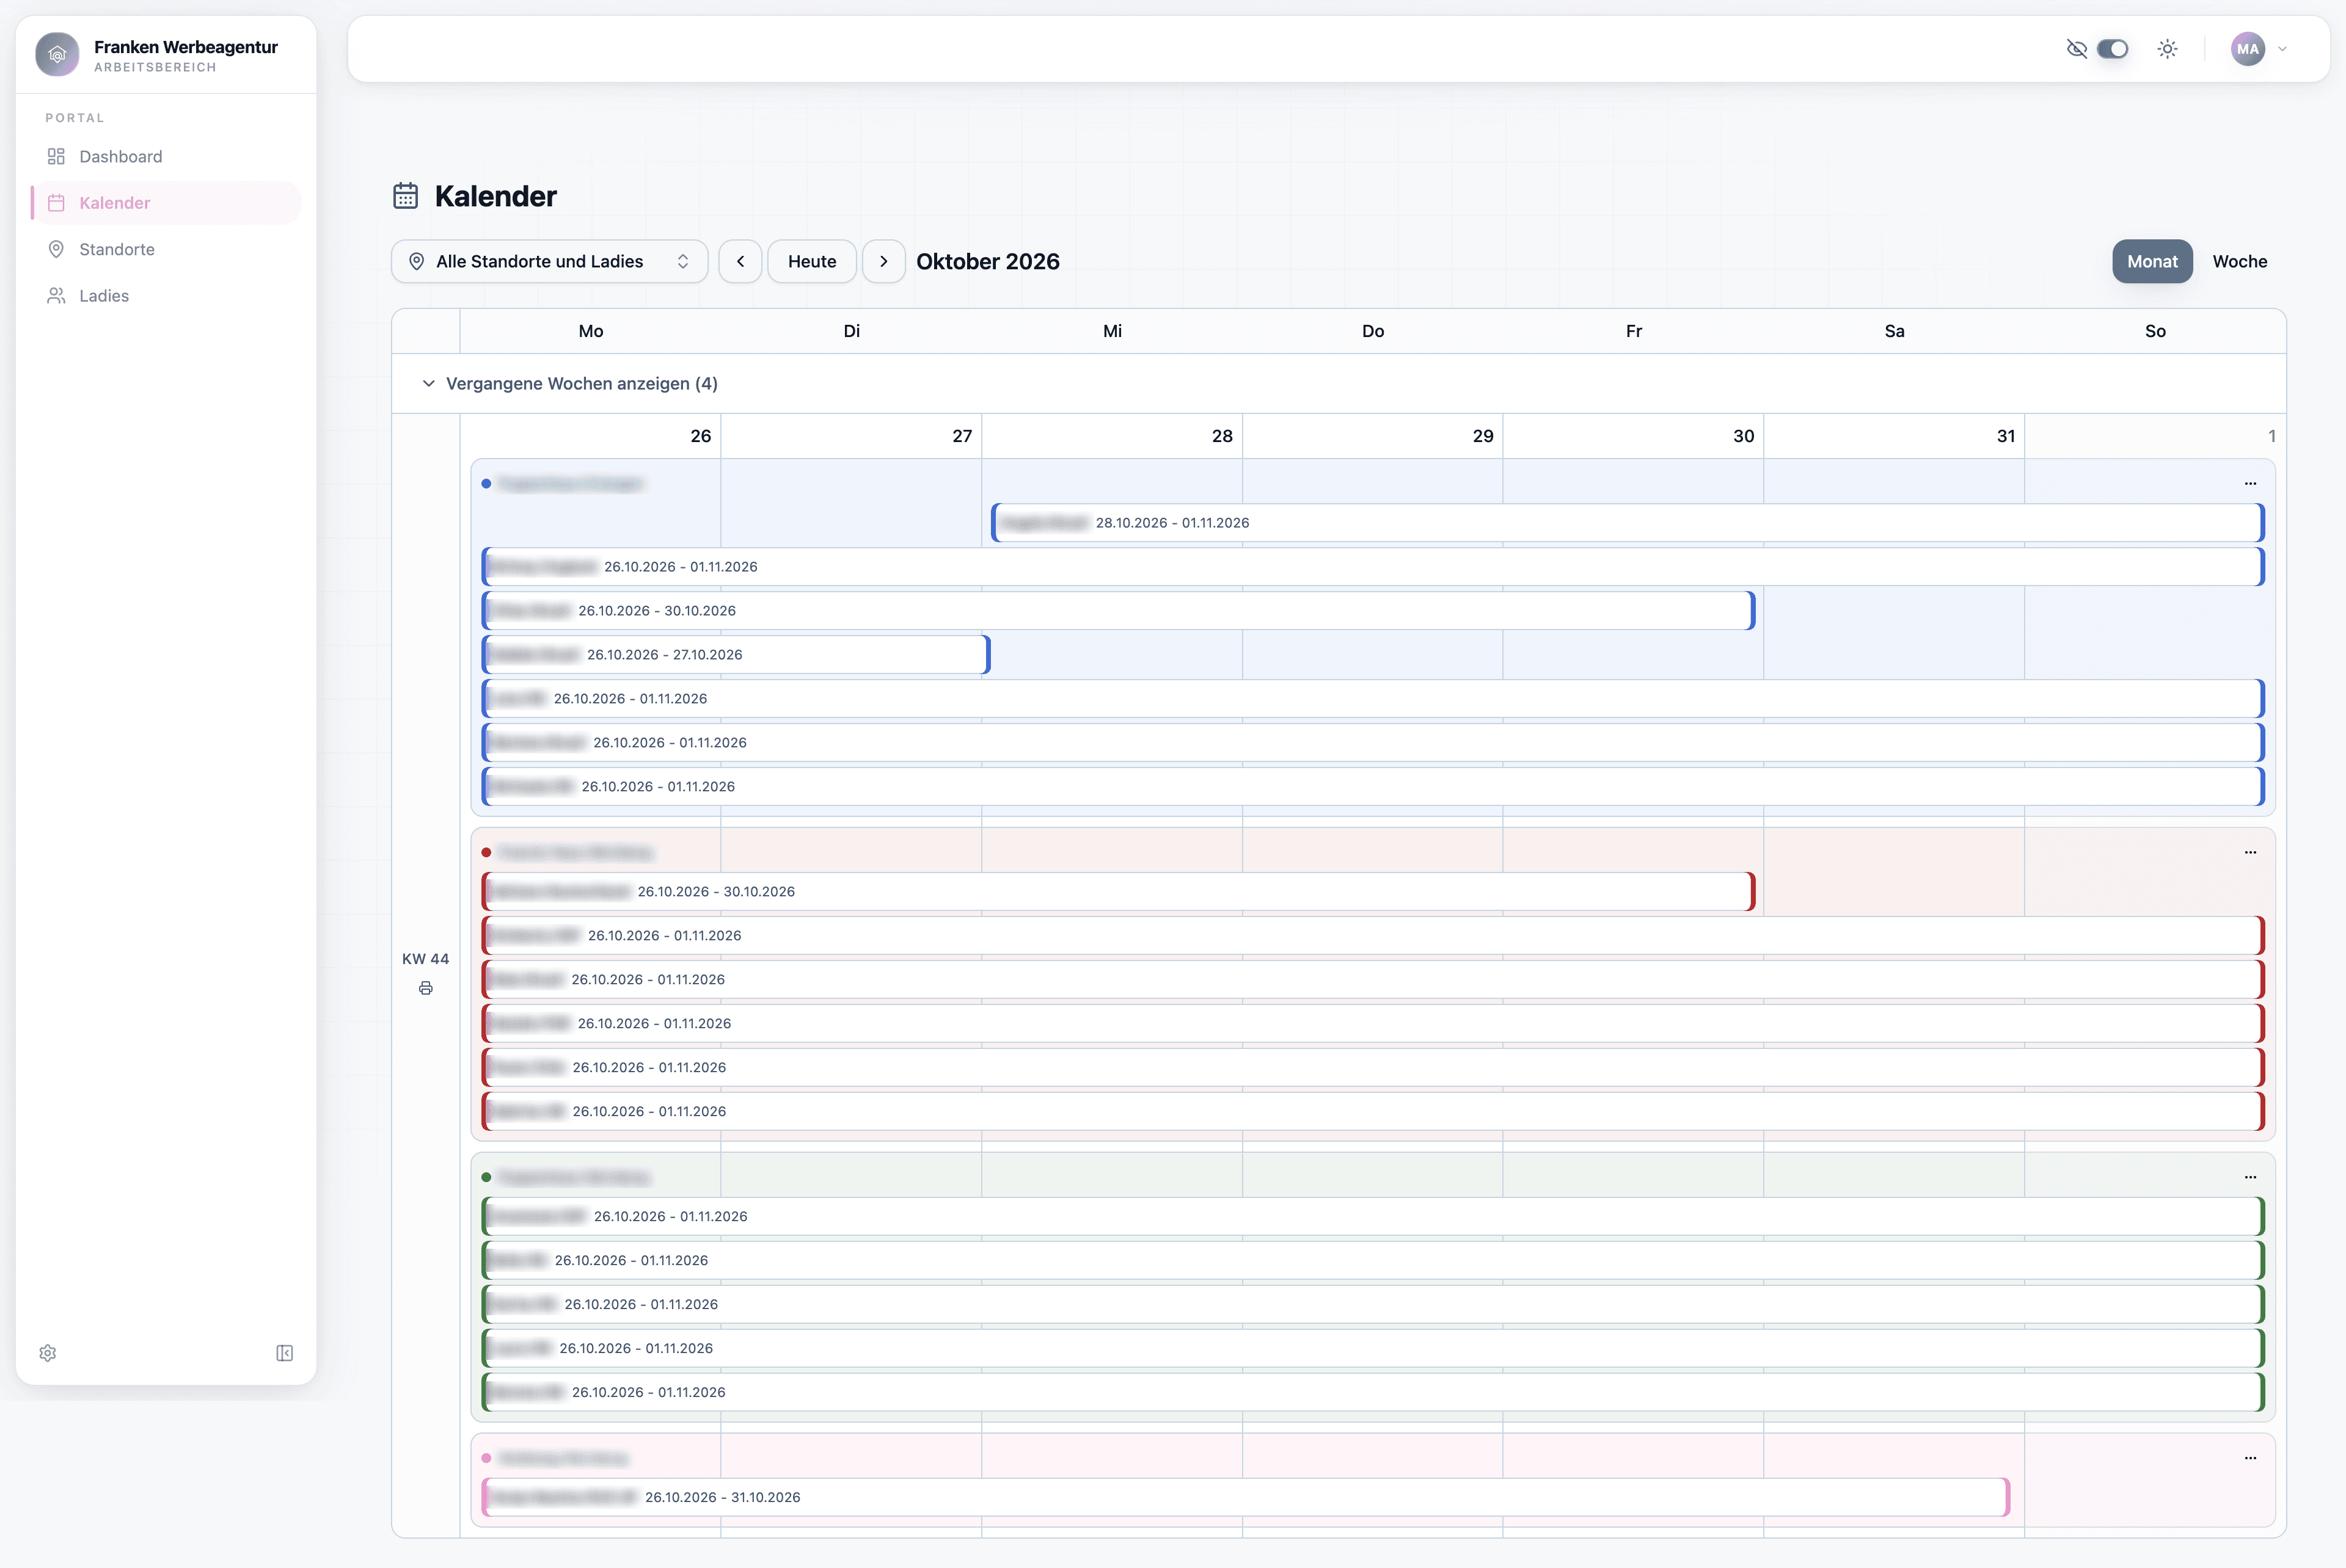Go to next month arrow

pyautogui.click(x=883, y=261)
